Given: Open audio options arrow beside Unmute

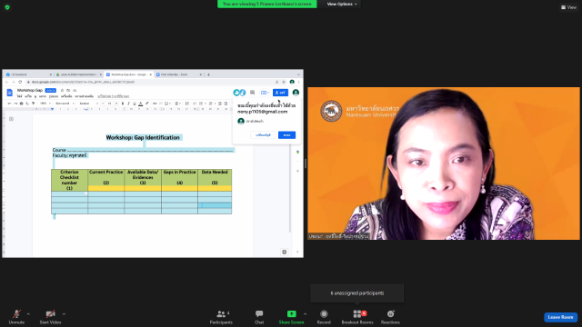Looking at the screenshot, I should 28,314.
